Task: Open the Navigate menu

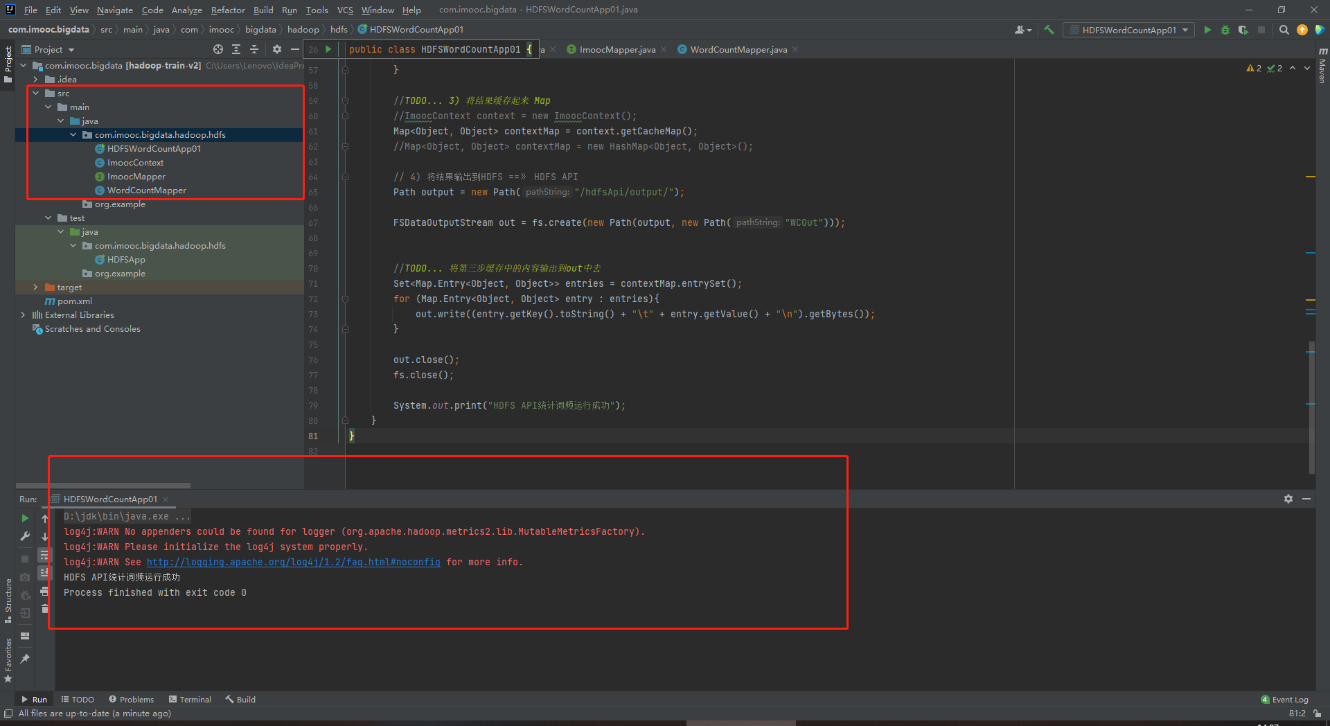Action: pyautogui.click(x=114, y=10)
